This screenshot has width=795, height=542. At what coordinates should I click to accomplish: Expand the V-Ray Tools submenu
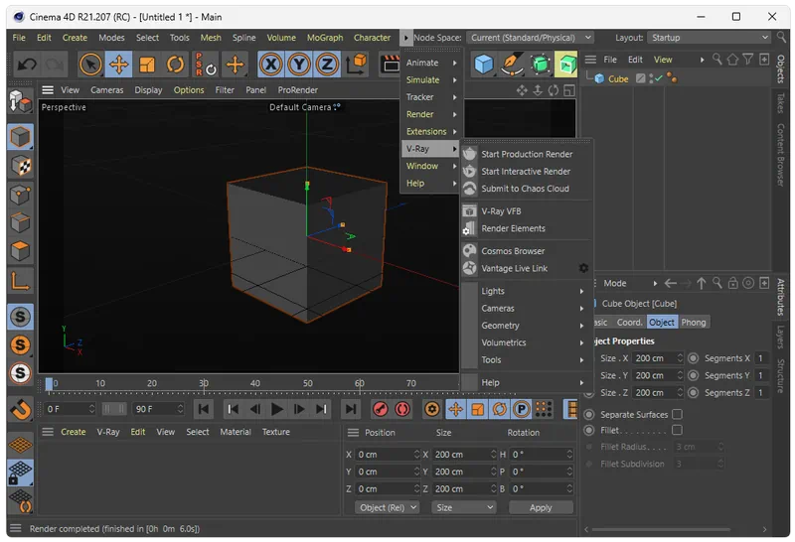coord(528,359)
